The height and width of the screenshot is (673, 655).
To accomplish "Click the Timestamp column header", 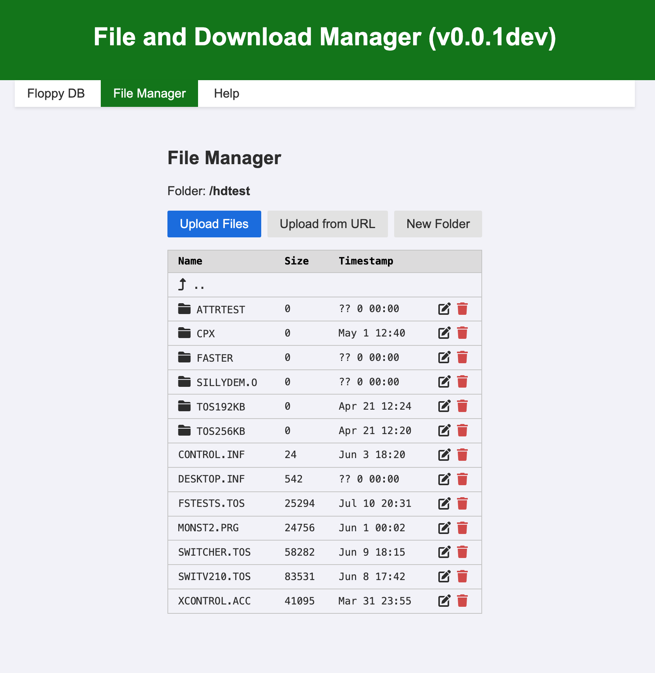I will point(366,261).
